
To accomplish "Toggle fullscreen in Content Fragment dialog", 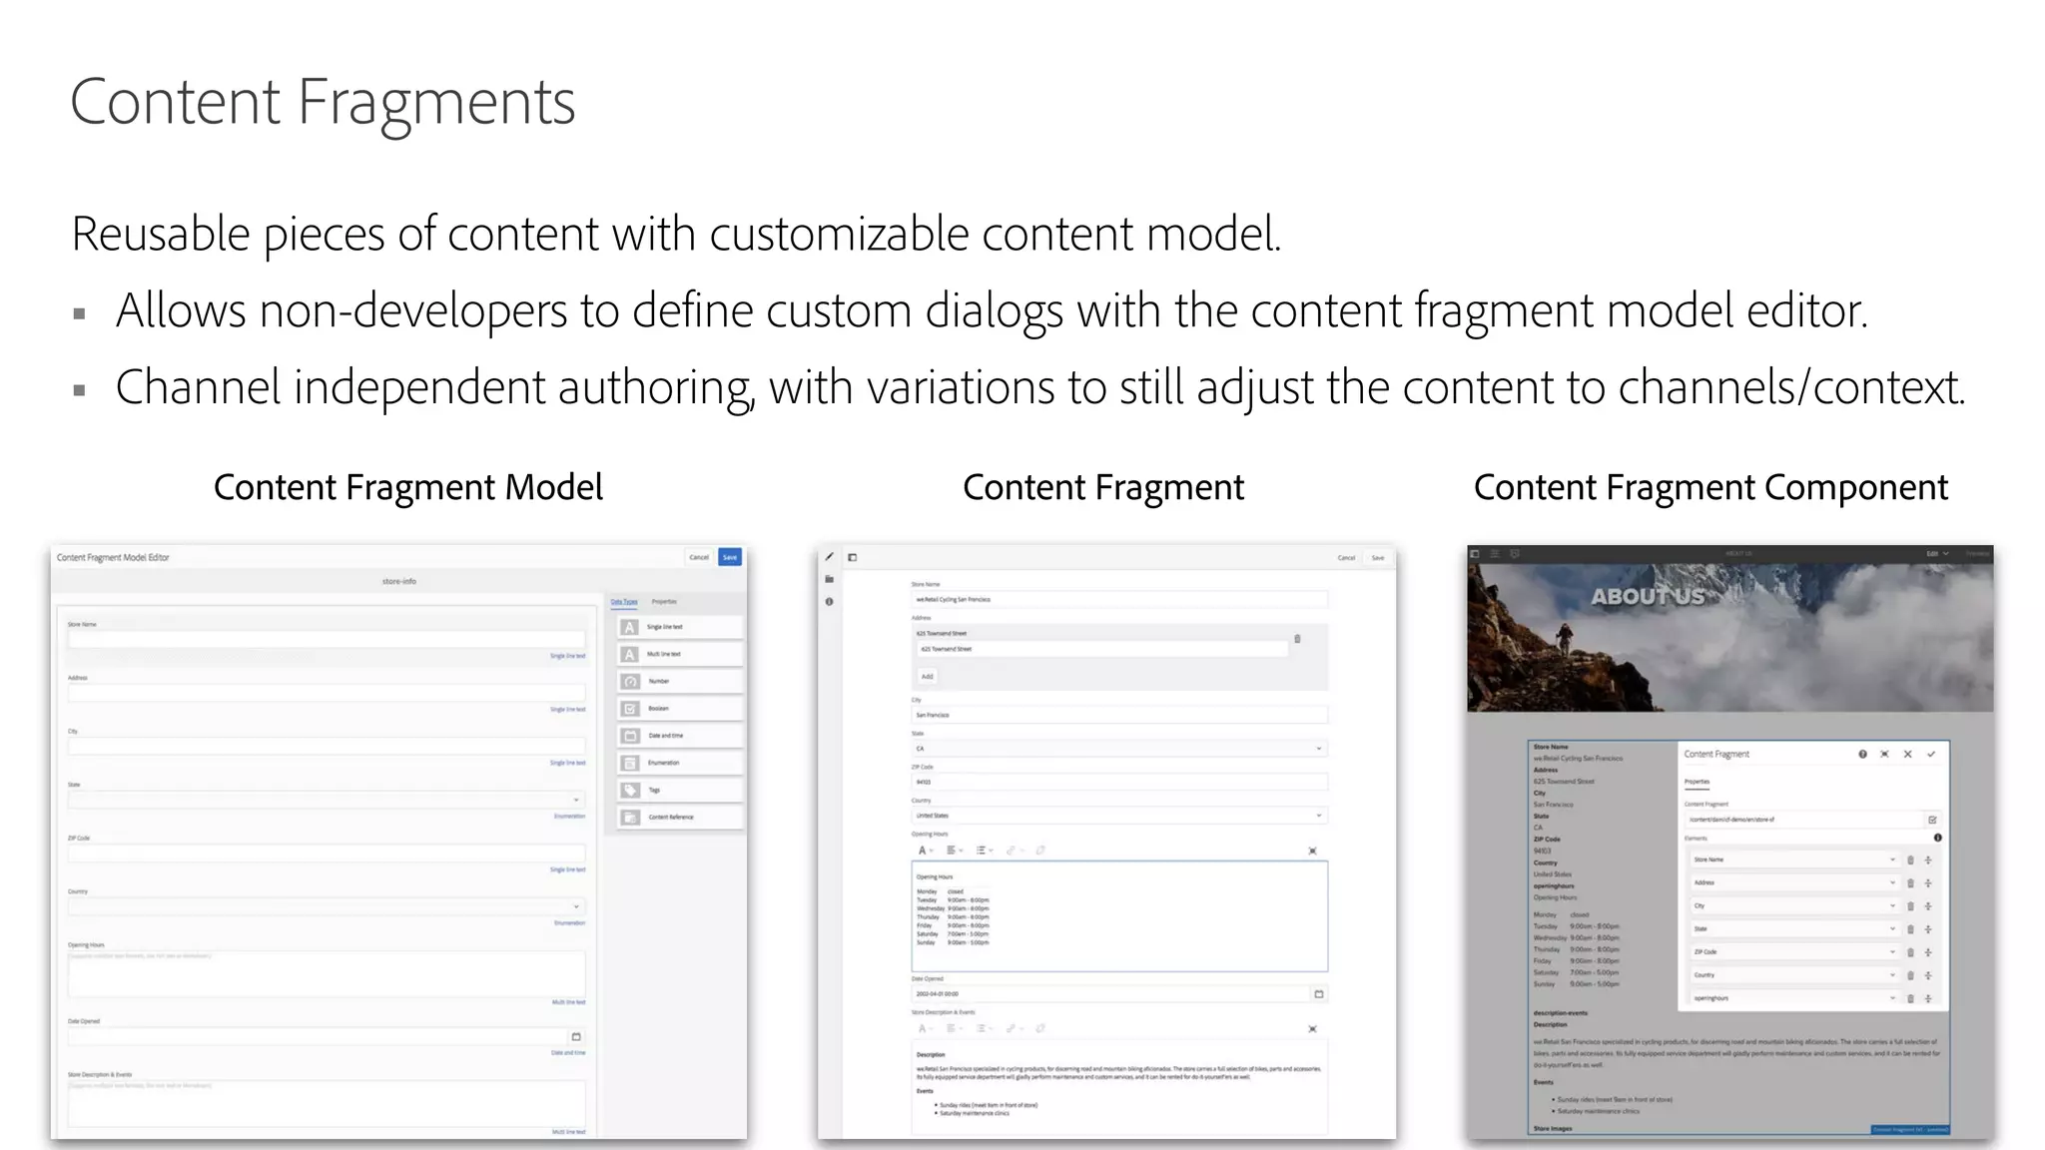I will 1884,754.
